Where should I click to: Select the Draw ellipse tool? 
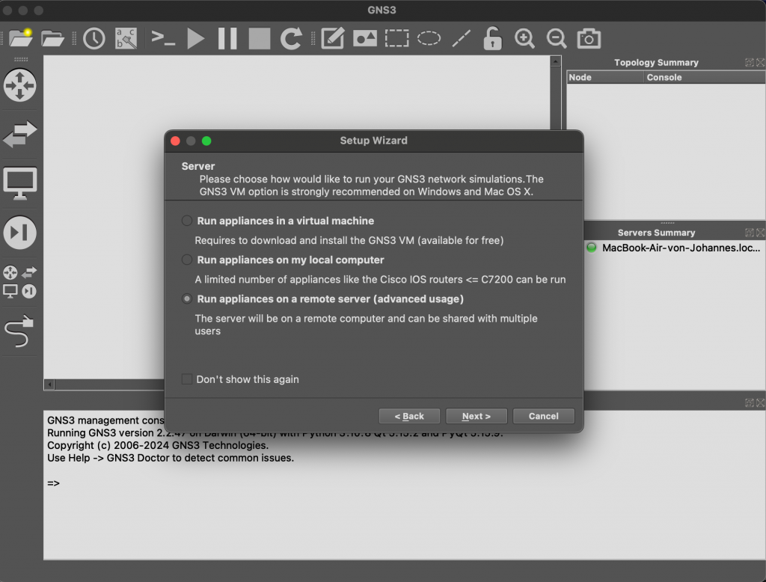pos(429,38)
